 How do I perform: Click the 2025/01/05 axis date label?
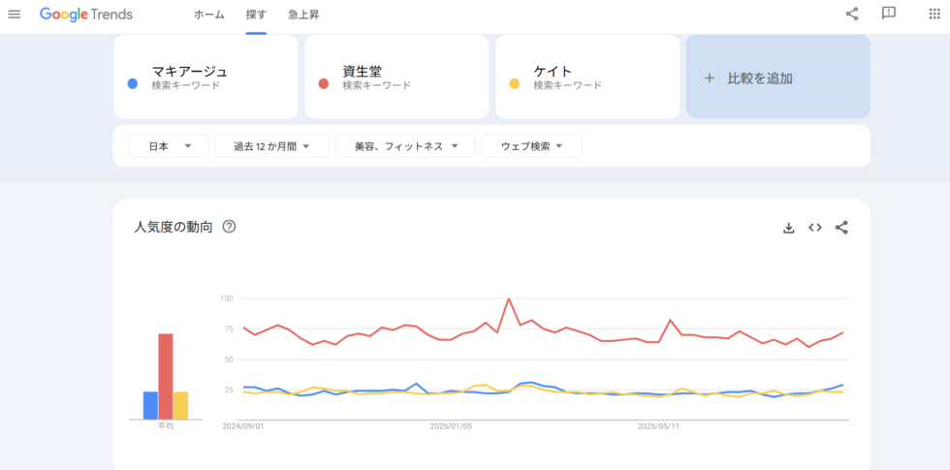(451, 426)
